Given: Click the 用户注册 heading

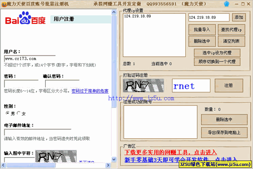Looking at the screenshot, I should point(64,19).
